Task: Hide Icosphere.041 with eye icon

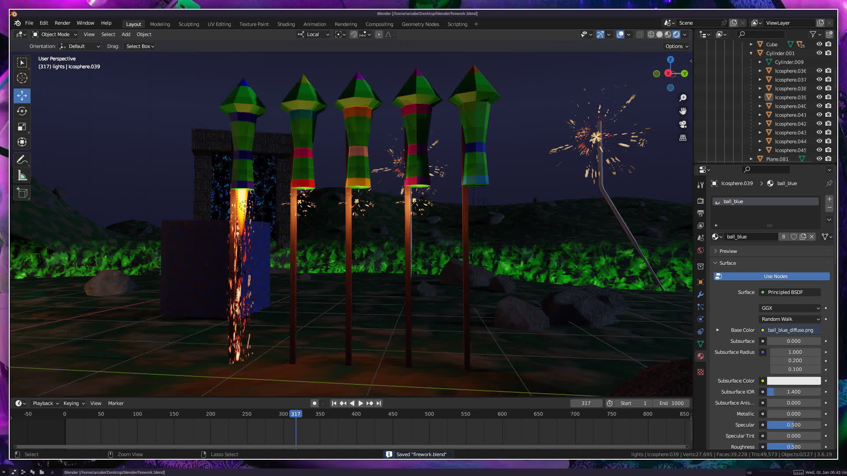Action: pos(819,115)
